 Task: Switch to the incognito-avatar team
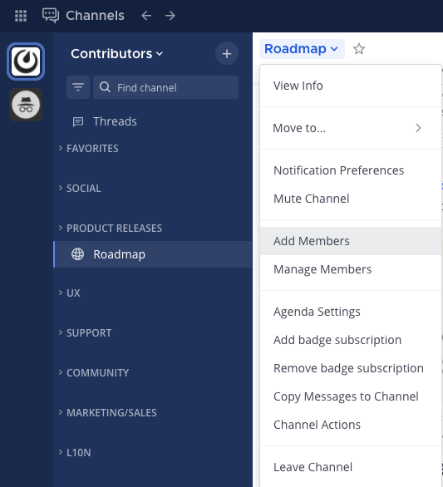(26, 105)
